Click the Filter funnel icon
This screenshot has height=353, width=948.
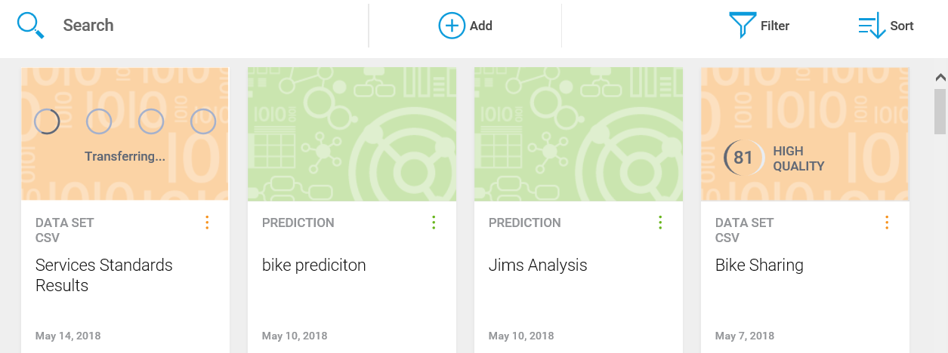(742, 26)
